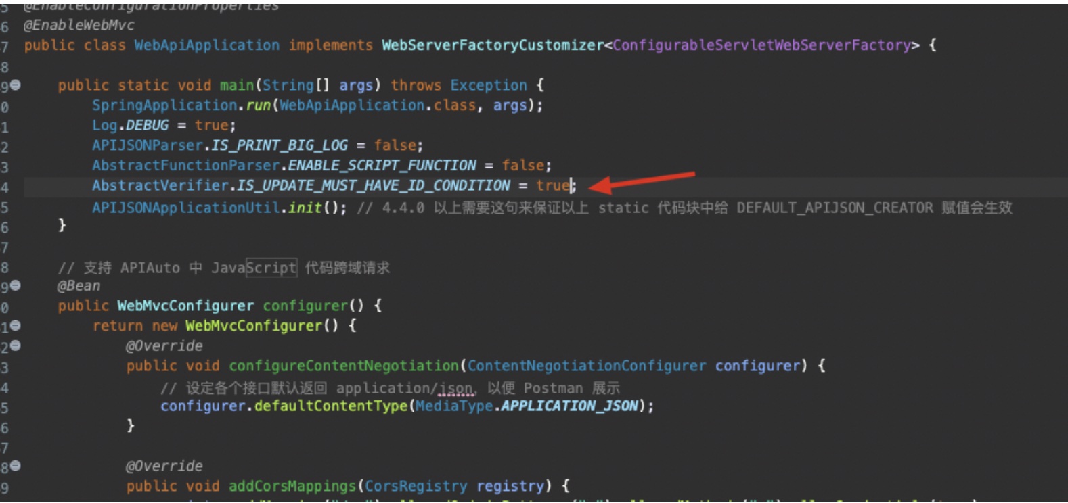This screenshot has width=1068, height=503.
Task: Click the IS_PRINT_BIG_LOG constant
Action: (280, 145)
